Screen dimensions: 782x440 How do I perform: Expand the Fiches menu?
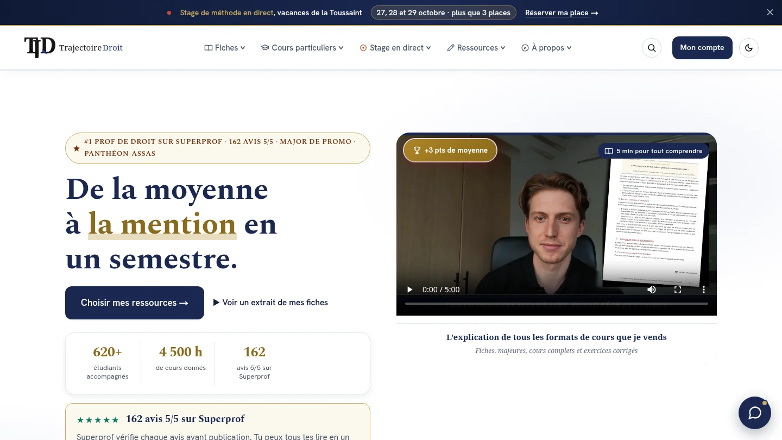[225, 48]
